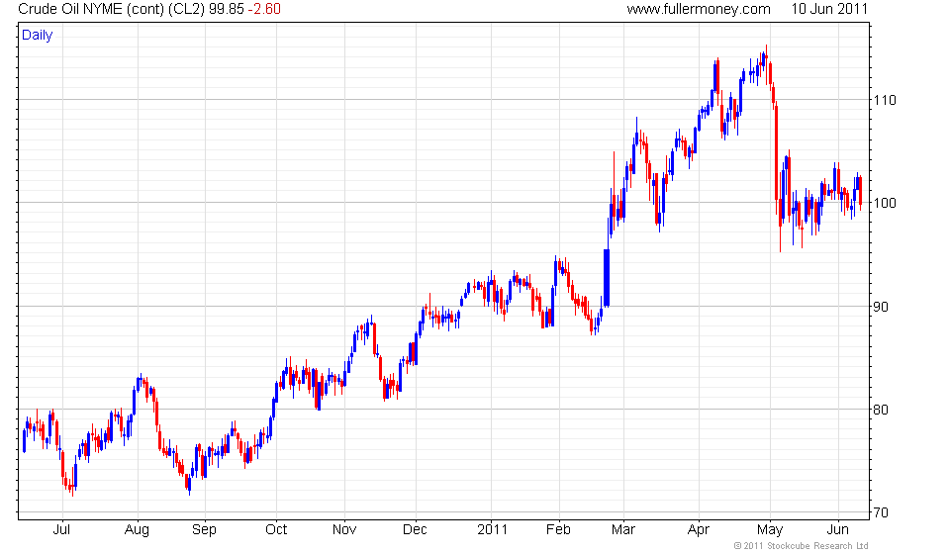Click the Feb month axis label
The height and width of the screenshot is (554, 950).
558,530
